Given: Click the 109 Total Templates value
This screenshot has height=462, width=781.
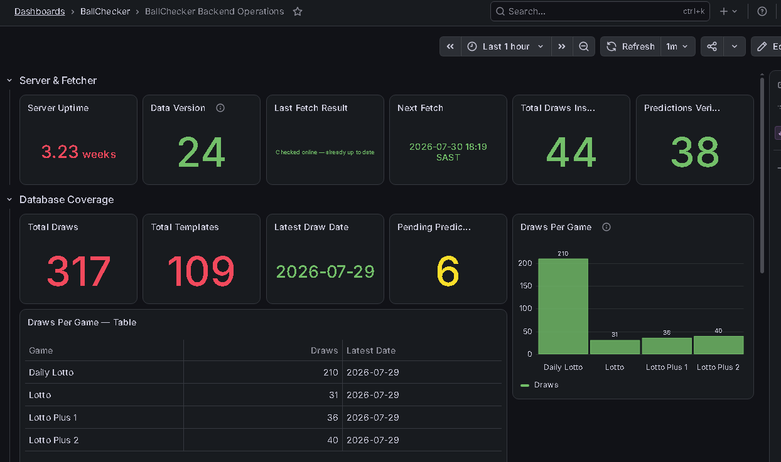Looking at the screenshot, I should [201, 271].
